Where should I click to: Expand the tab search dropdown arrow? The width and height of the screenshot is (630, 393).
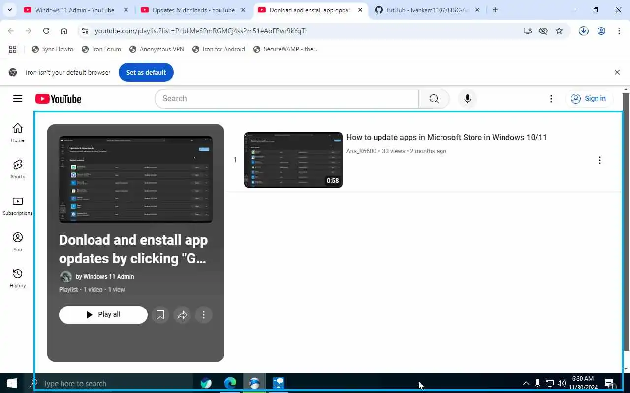pyautogui.click(x=9, y=10)
